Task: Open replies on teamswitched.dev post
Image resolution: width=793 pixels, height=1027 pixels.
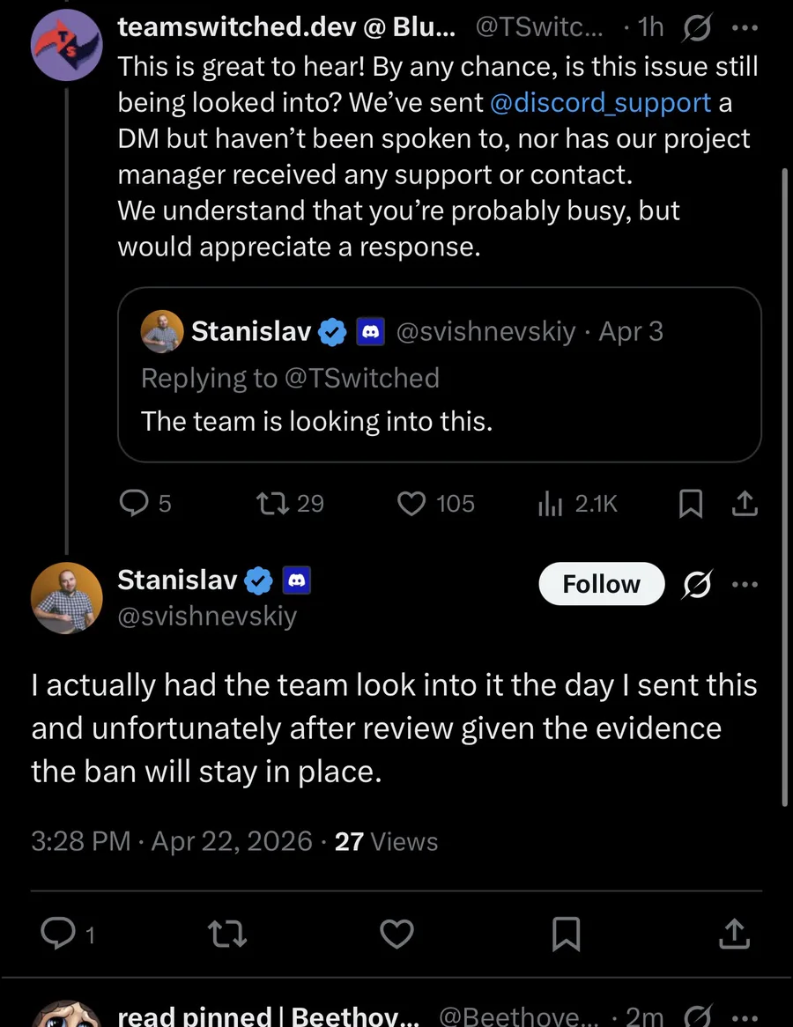Action: click(x=133, y=503)
